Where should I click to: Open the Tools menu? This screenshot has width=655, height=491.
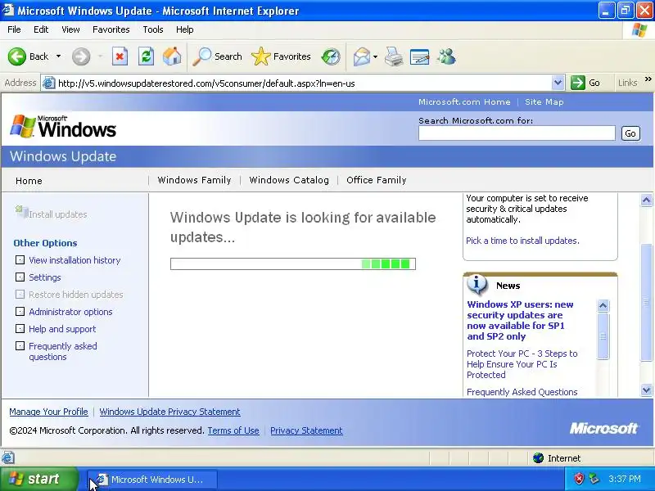coord(153,29)
